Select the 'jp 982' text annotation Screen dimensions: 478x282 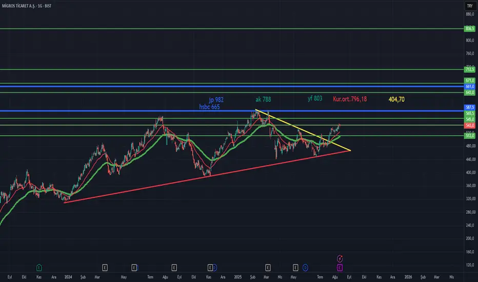point(216,99)
